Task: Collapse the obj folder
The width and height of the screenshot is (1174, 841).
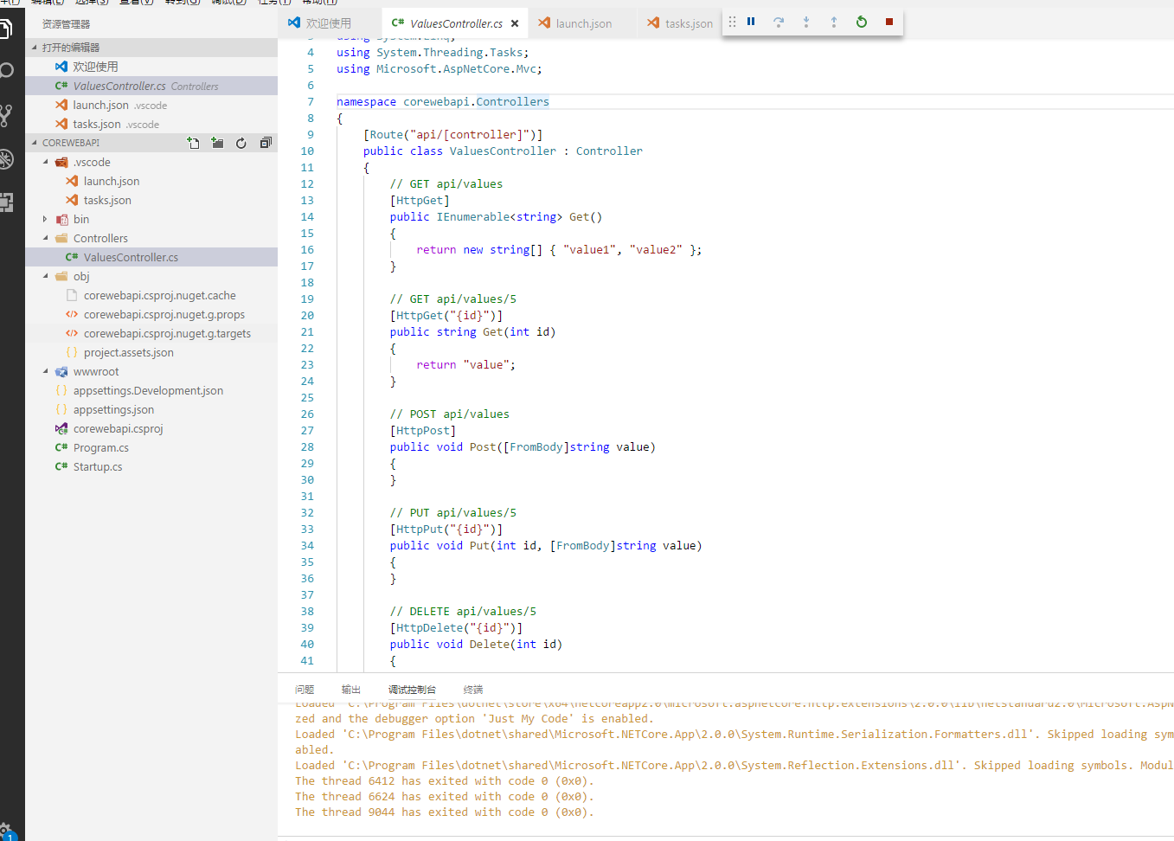Action: 151,276
